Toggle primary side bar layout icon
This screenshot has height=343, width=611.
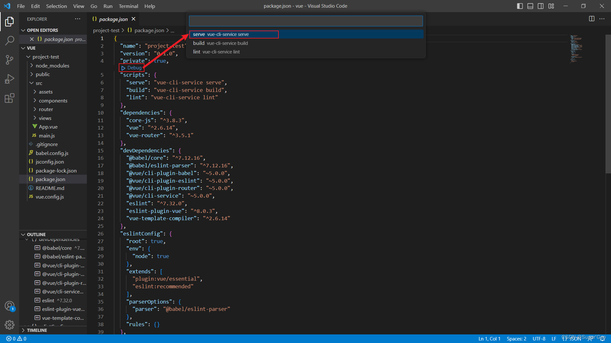pyautogui.click(x=520, y=6)
